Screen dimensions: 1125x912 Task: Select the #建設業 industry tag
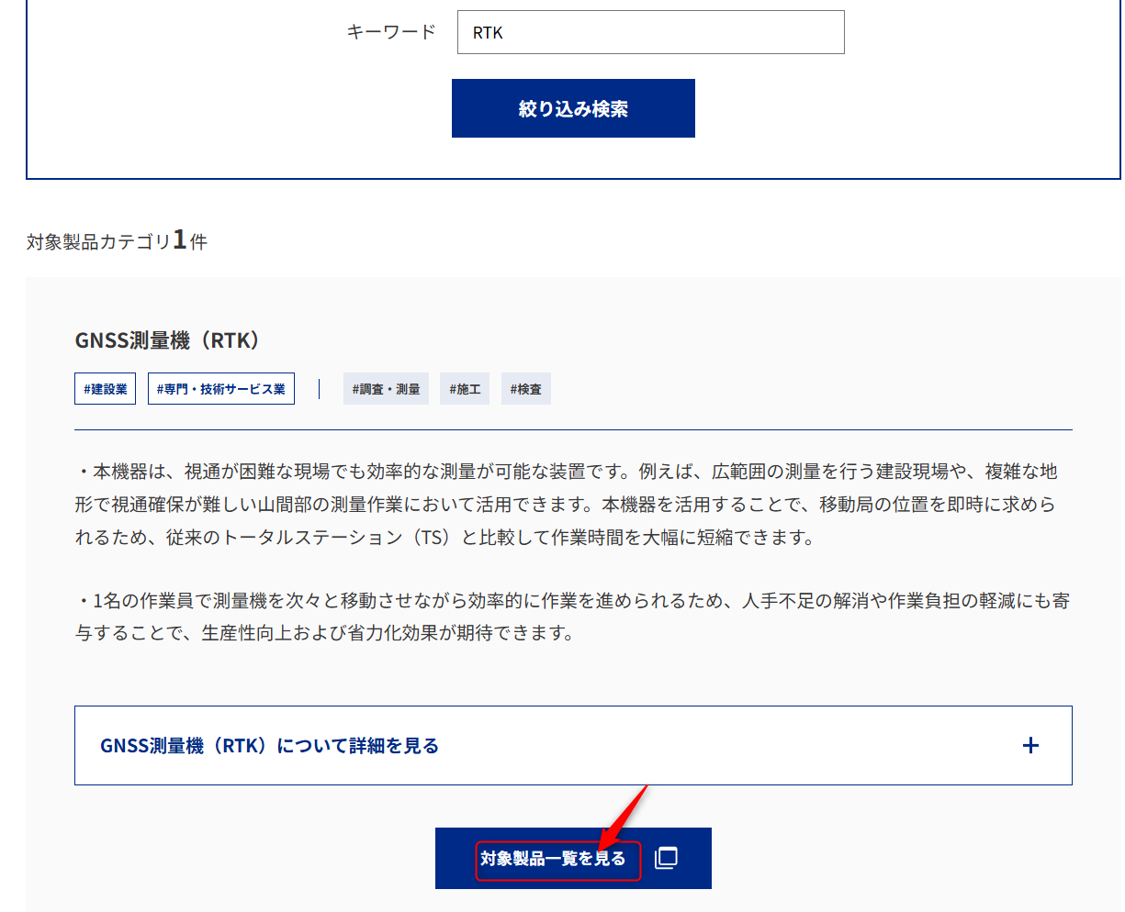point(106,389)
